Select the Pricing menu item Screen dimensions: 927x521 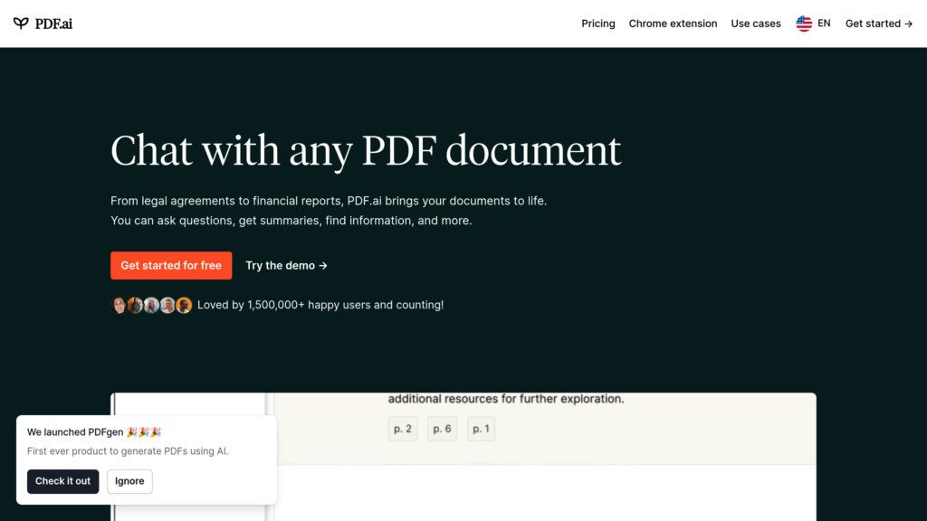click(x=597, y=24)
